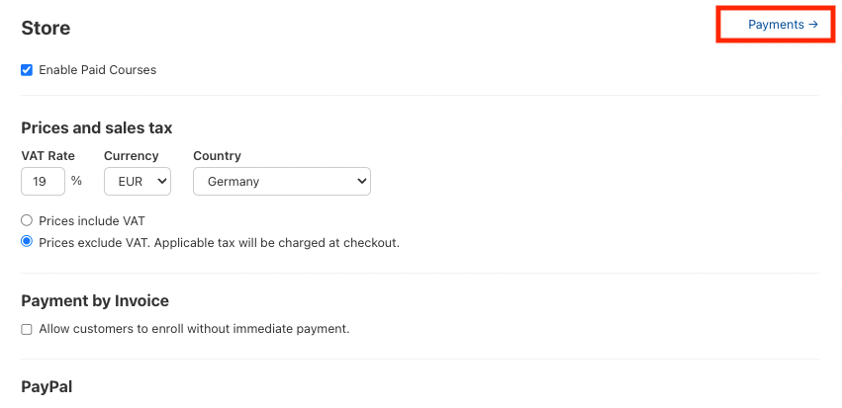Open the Currency dropdown showing EUR

[137, 182]
